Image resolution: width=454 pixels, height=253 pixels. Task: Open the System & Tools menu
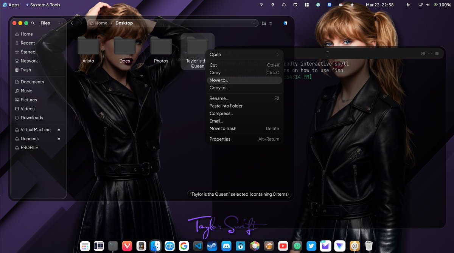tap(43, 5)
